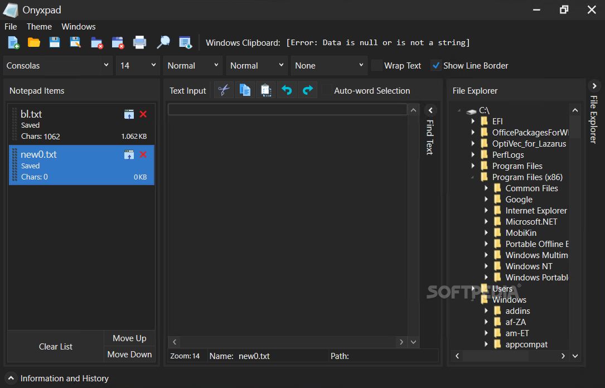
Task: Save the current file
Action: coord(55,42)
